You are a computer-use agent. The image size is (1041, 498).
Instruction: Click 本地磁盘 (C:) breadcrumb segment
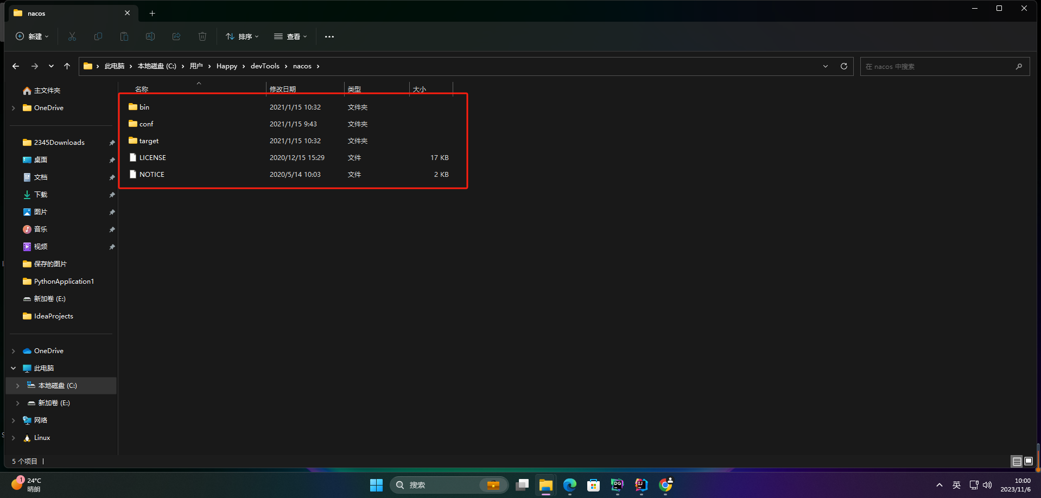(157, 66)
